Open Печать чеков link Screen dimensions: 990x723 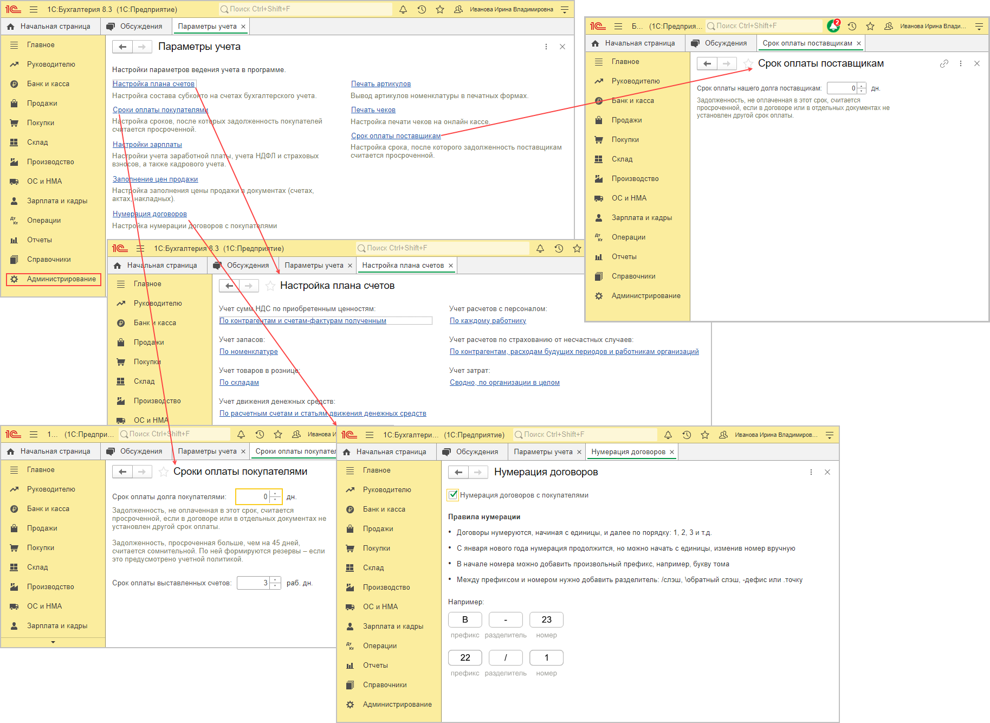click(373, 109)
